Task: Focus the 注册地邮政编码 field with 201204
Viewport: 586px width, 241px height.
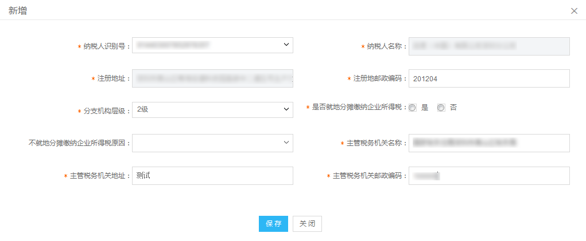Action: coord(489,78)
